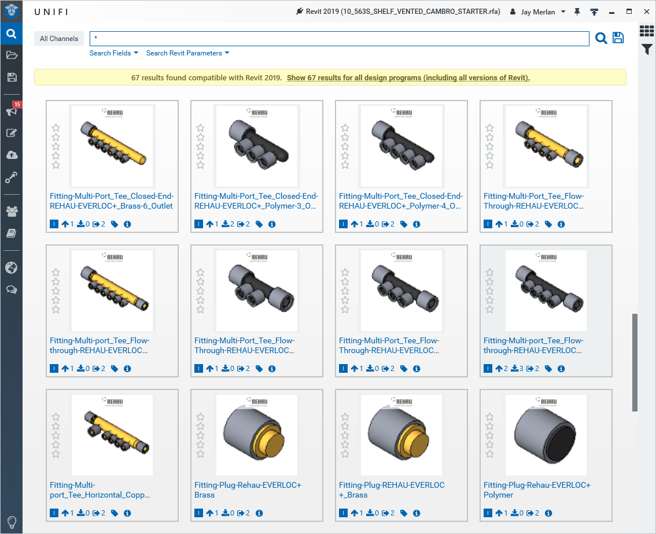Set top star on Horizontal_Copp card
656x534 pixels.
click(x=56, y=417)
